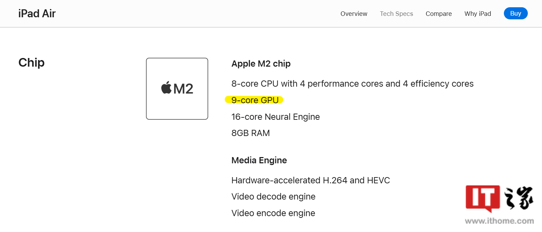
Task: Click the Apple M2 chip heading
Action: (x=261, y=64)
